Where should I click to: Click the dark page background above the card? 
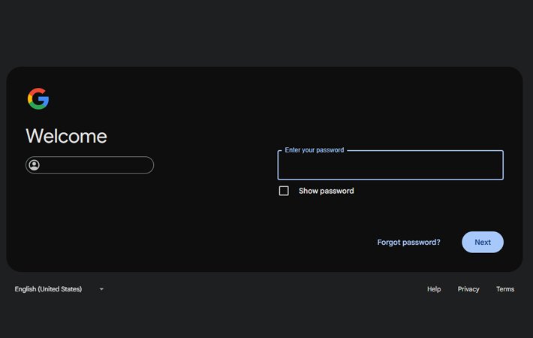point(266,34)
